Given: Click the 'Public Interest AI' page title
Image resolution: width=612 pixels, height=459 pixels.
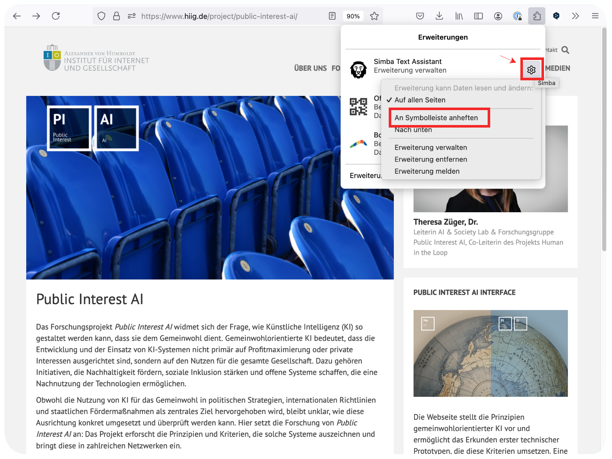Looking at the screenshot, I should pyautogui.click(x=90, y=299).
